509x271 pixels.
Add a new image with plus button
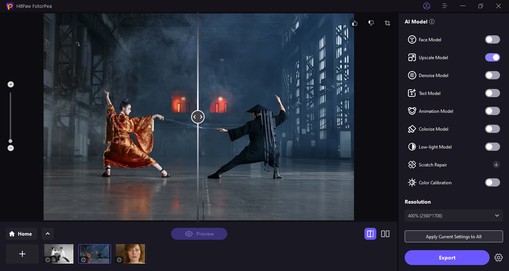(22, 254)
